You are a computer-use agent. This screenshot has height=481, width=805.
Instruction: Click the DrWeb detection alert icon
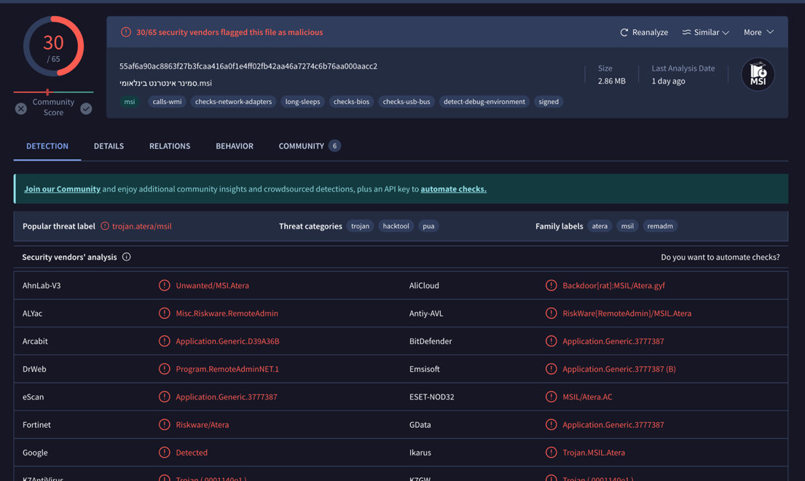[165, 369]
